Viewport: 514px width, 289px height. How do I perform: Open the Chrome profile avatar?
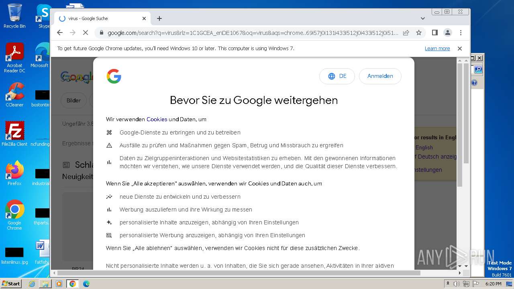[x=447, y=33]
